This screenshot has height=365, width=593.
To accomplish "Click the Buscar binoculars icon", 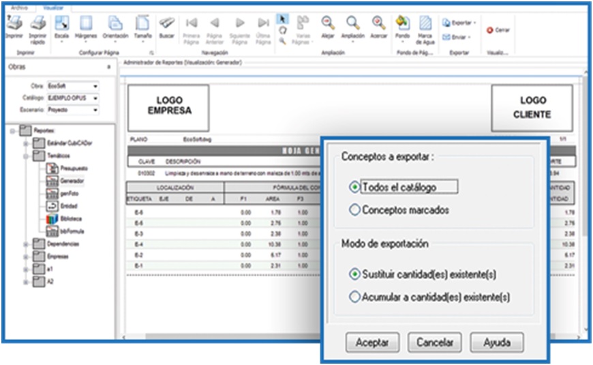I will point(166,24).
